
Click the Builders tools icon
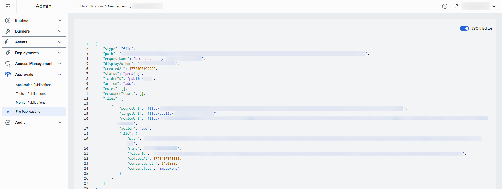8,31
